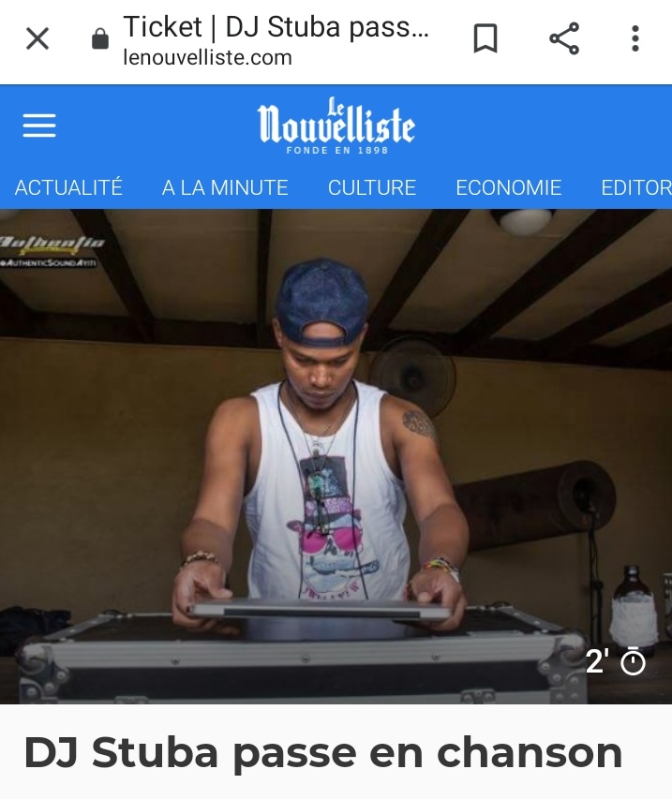Switch to the CULTURE section
The height and width of the screenshot is (799, 672).
[x=372, y=187]
